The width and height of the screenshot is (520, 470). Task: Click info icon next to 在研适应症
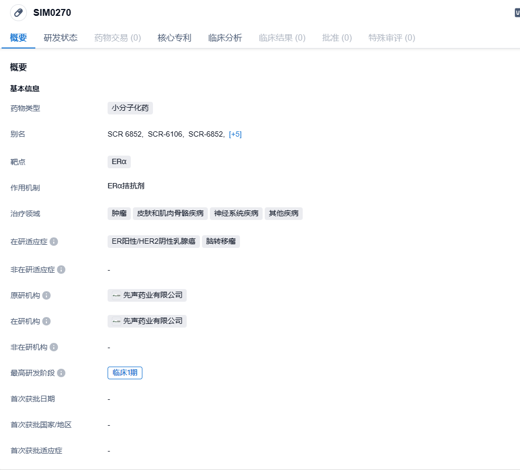tap(54, 242)
